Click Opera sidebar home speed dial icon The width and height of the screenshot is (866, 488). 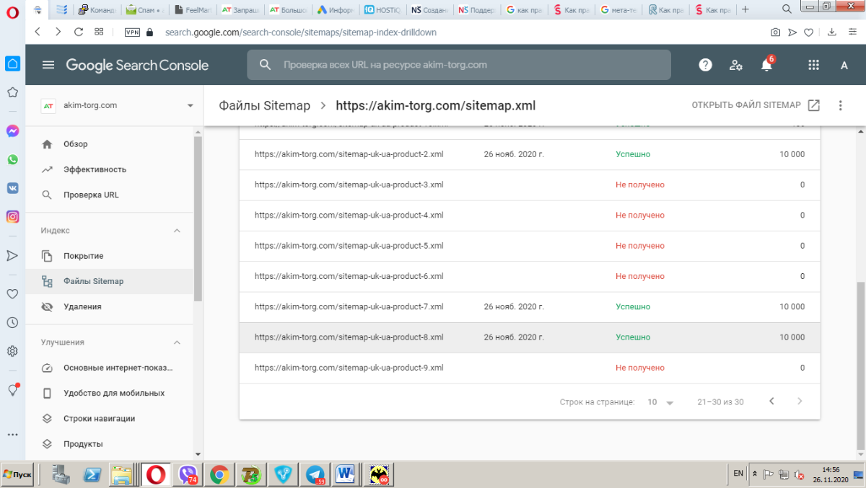click(x=12, y=63)
